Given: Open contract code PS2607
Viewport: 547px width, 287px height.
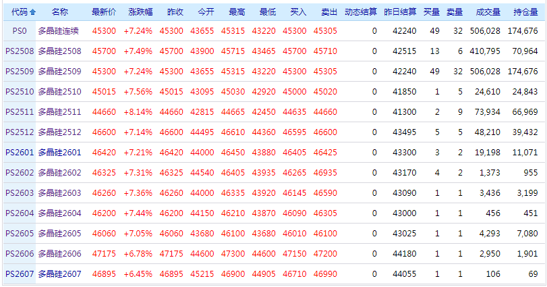Looking at the screenshot, I should click(x=20, y=273).
